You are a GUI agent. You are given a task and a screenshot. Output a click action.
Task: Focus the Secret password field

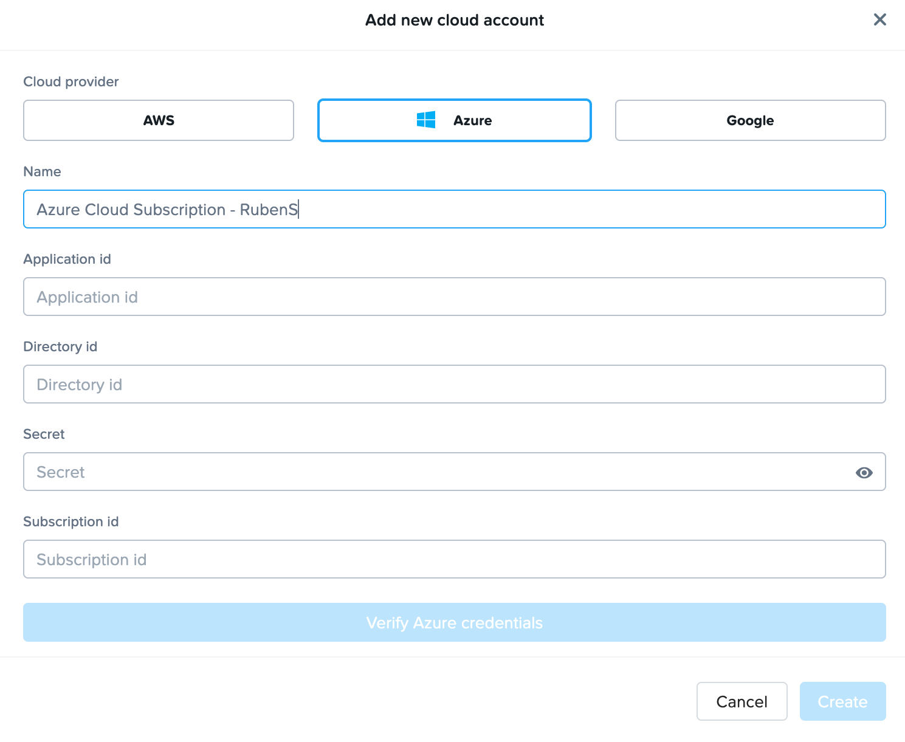[x=438, y=472]
